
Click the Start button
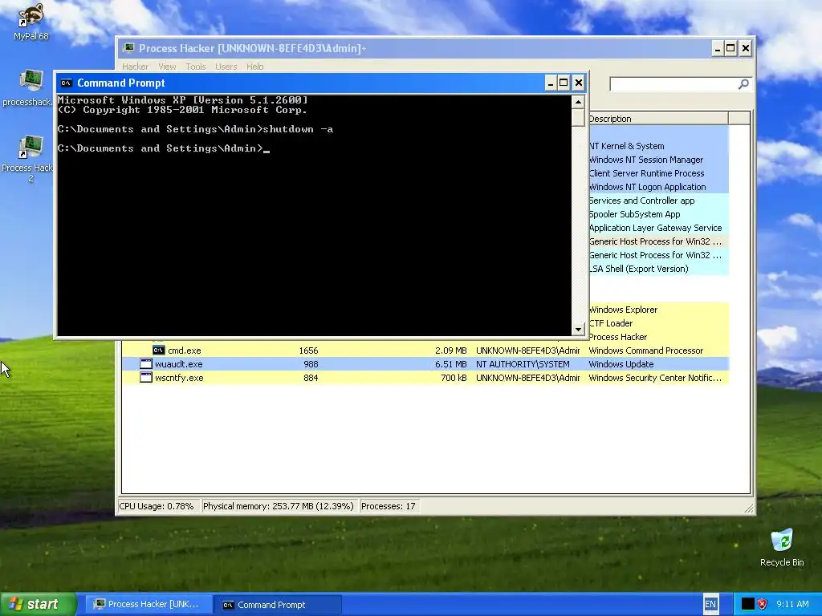pyautogui.click(x=38, y=605)
